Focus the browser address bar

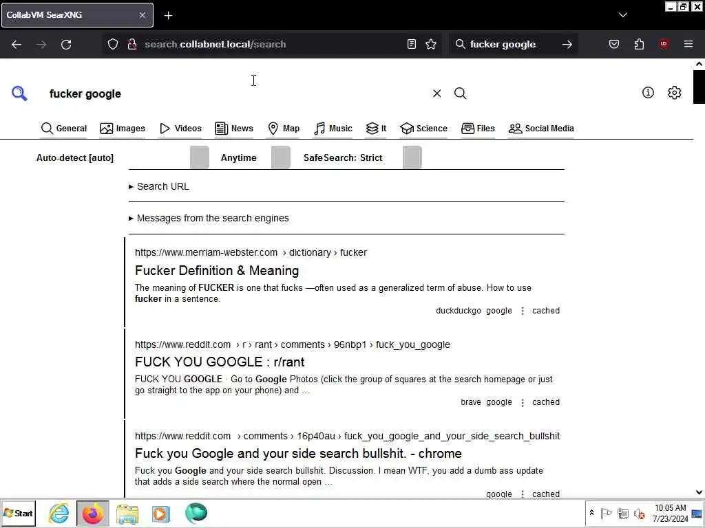(271, 44)
